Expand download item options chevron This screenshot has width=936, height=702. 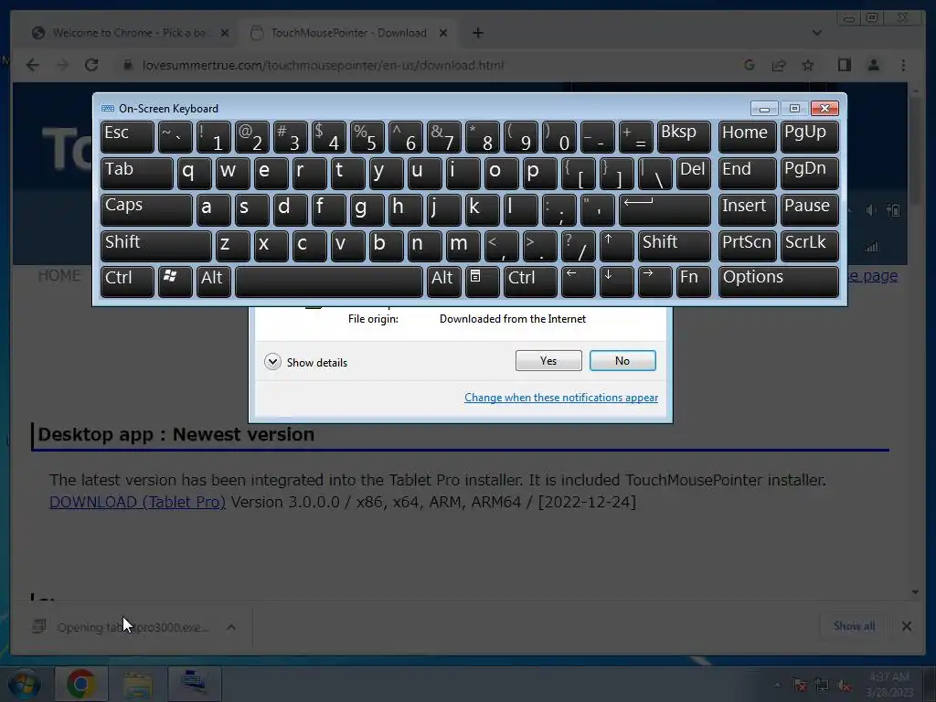point(231,627)
